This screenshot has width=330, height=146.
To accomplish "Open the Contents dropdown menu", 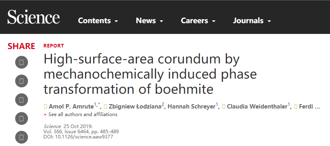I will tap(98, 21).
